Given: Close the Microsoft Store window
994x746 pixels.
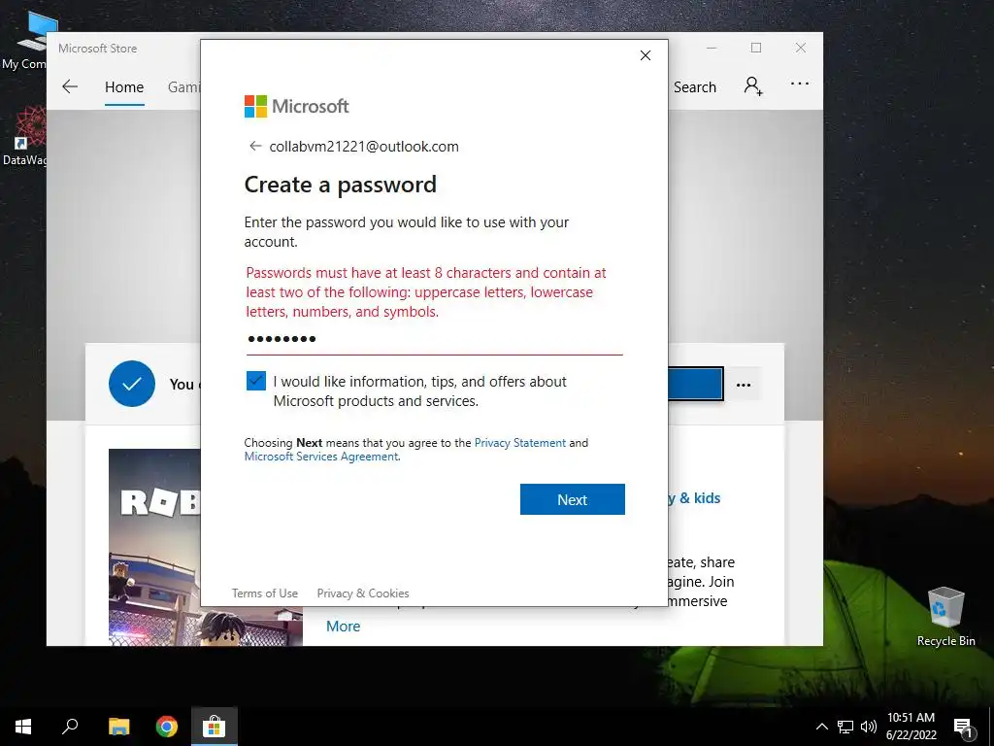Looking at the screenshot, I should click(x=801, y=49).
